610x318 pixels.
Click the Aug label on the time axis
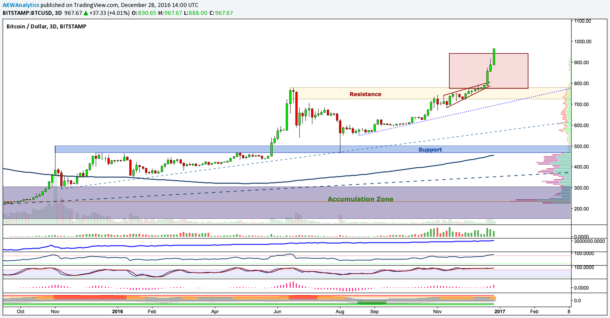click(340, 312)
